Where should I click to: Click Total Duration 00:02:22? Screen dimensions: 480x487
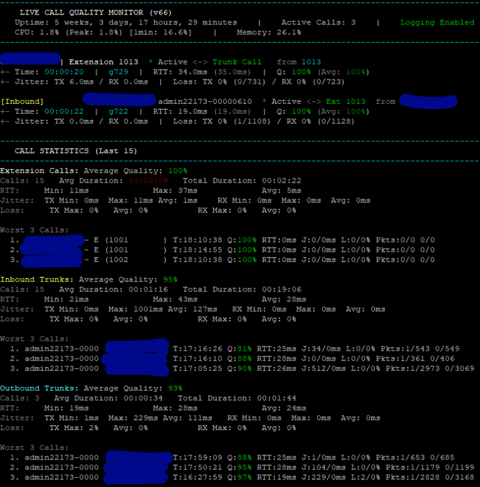click(x=242, y=181)
